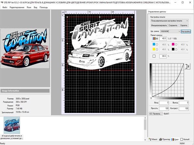This screenshot has height=145, width=194.
Task: Enable the белый checkbox
Action: [x=182, y=139]
